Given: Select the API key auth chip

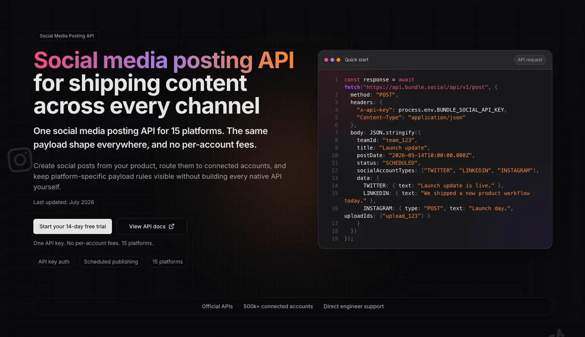Looking at the screenshot, I should click(x=54, y=262).
